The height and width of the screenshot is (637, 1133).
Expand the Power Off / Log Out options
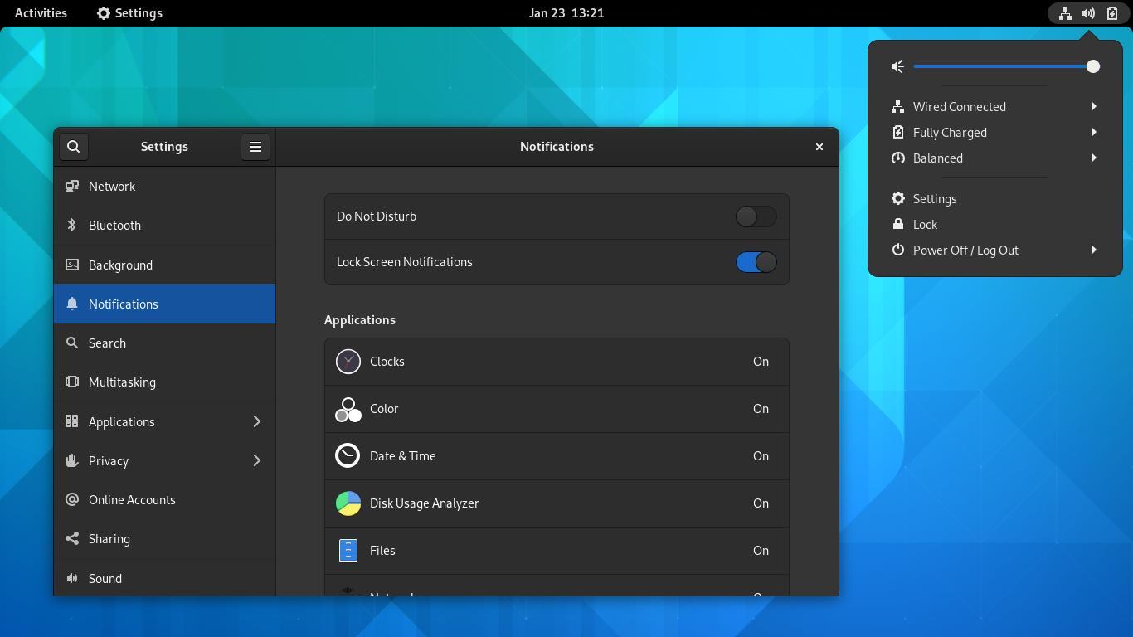click(1092, 250)
